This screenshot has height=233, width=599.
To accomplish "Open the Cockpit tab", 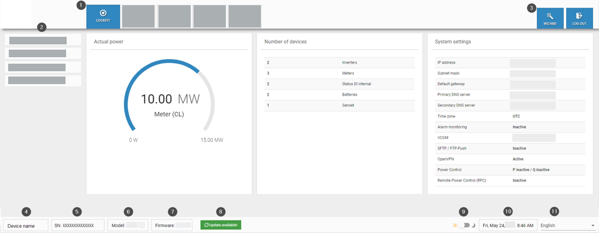I will tap(103, 17).
